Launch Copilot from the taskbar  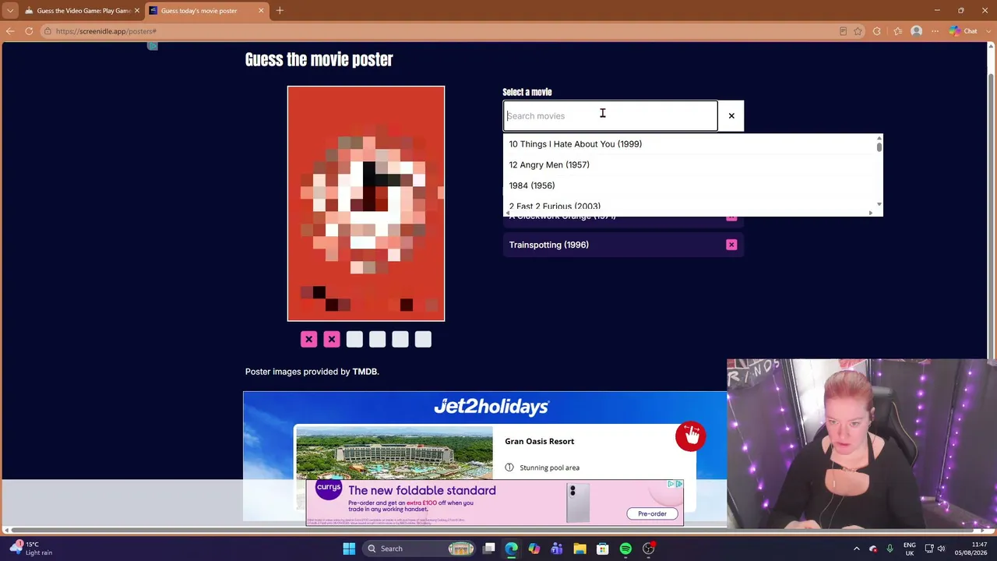coord(534,549)
